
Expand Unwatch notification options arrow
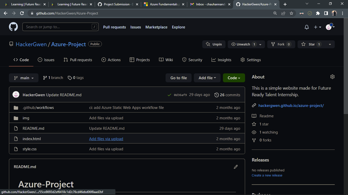(261, 44)
